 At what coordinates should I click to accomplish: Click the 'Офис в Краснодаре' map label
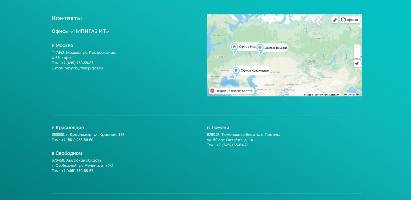click(255, 71)
